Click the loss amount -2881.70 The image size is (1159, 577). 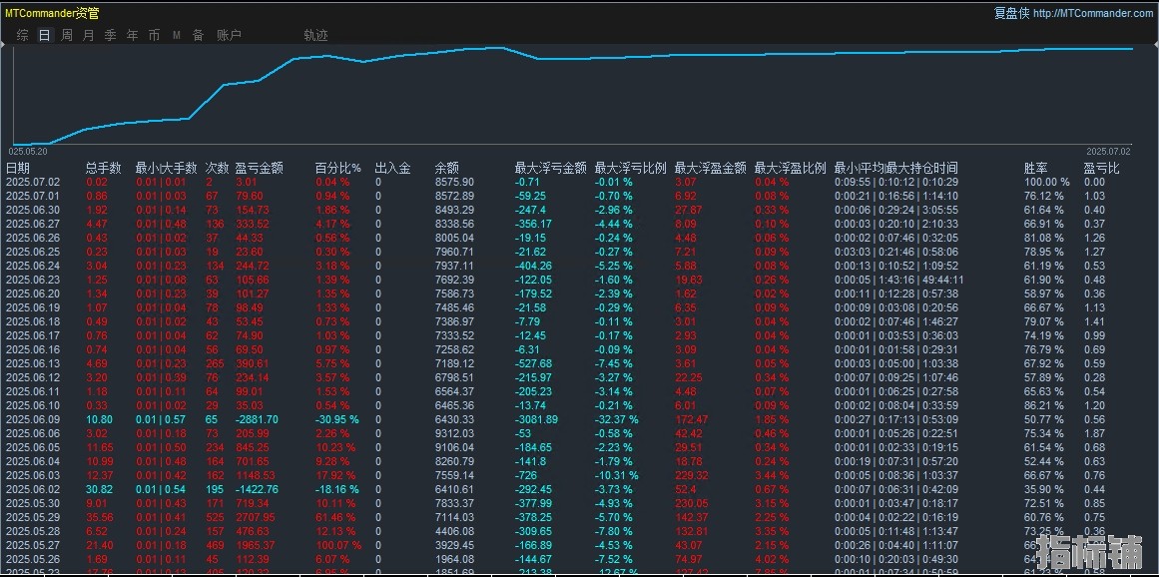pyautogui.click(x=257, y=419)
